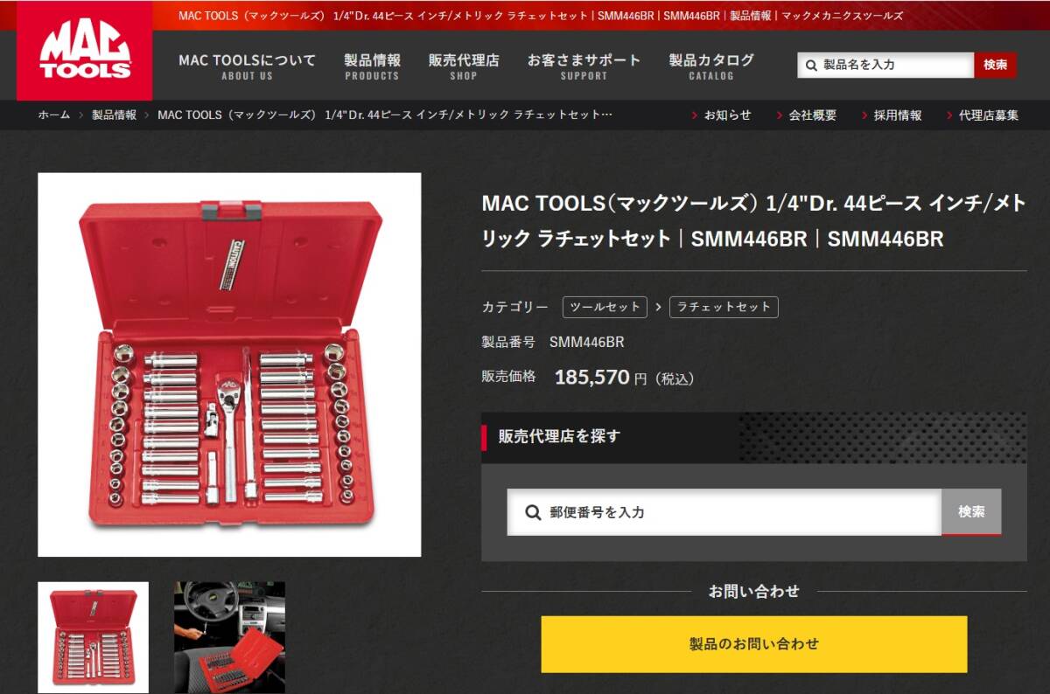This screenshot has width=1050, height=694.
Task: Select the ツールセット category tag
Action: [x=605, y=307]
